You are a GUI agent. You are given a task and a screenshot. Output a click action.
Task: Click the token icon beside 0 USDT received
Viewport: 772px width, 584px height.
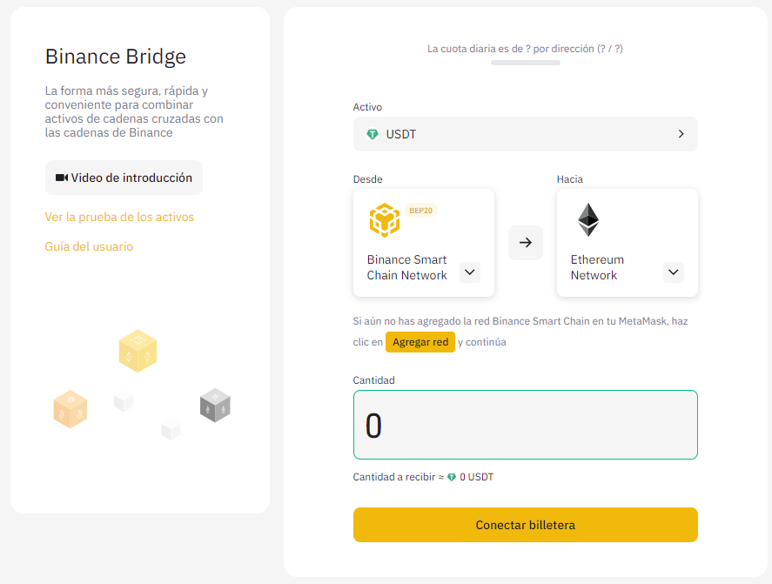[x=452, y=477]
